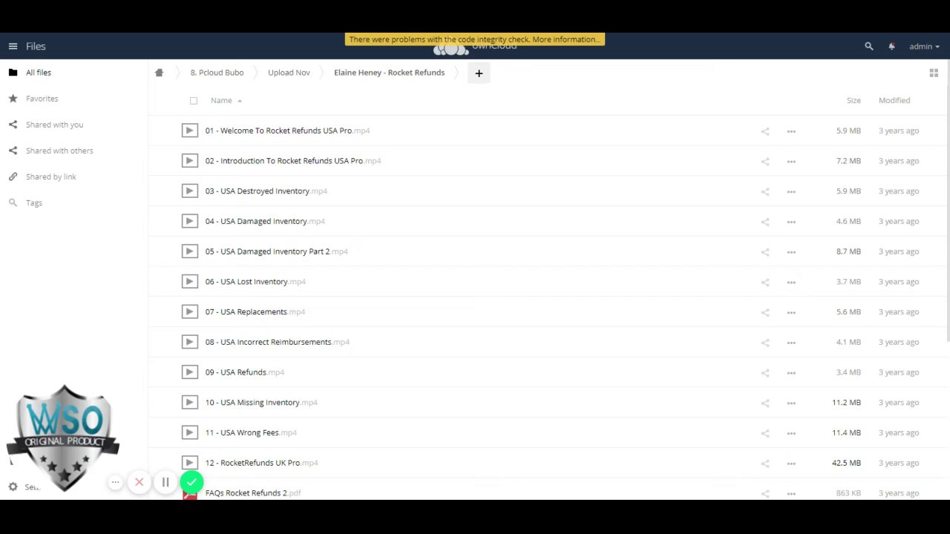Open the admin user dropdown
This screenshot has height=534, width=950.
pyautogui.click(x=924, y=46)
